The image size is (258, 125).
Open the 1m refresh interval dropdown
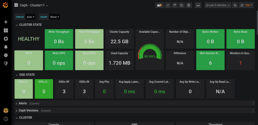point(249,5)
